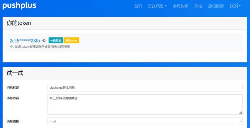Viewport: 250px width, 128px height.
Task: Click the 消息内容 label
Action: click(x=13, y=98)
